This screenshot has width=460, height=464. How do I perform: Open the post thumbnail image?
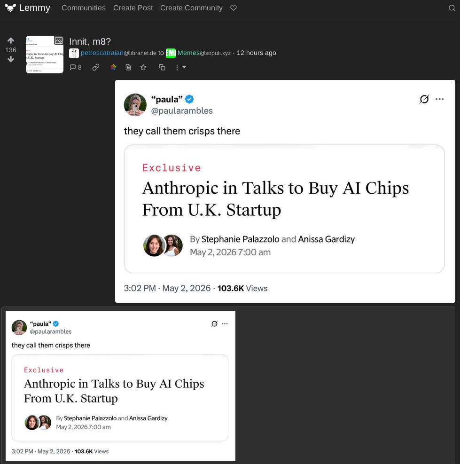coord(44,55)
